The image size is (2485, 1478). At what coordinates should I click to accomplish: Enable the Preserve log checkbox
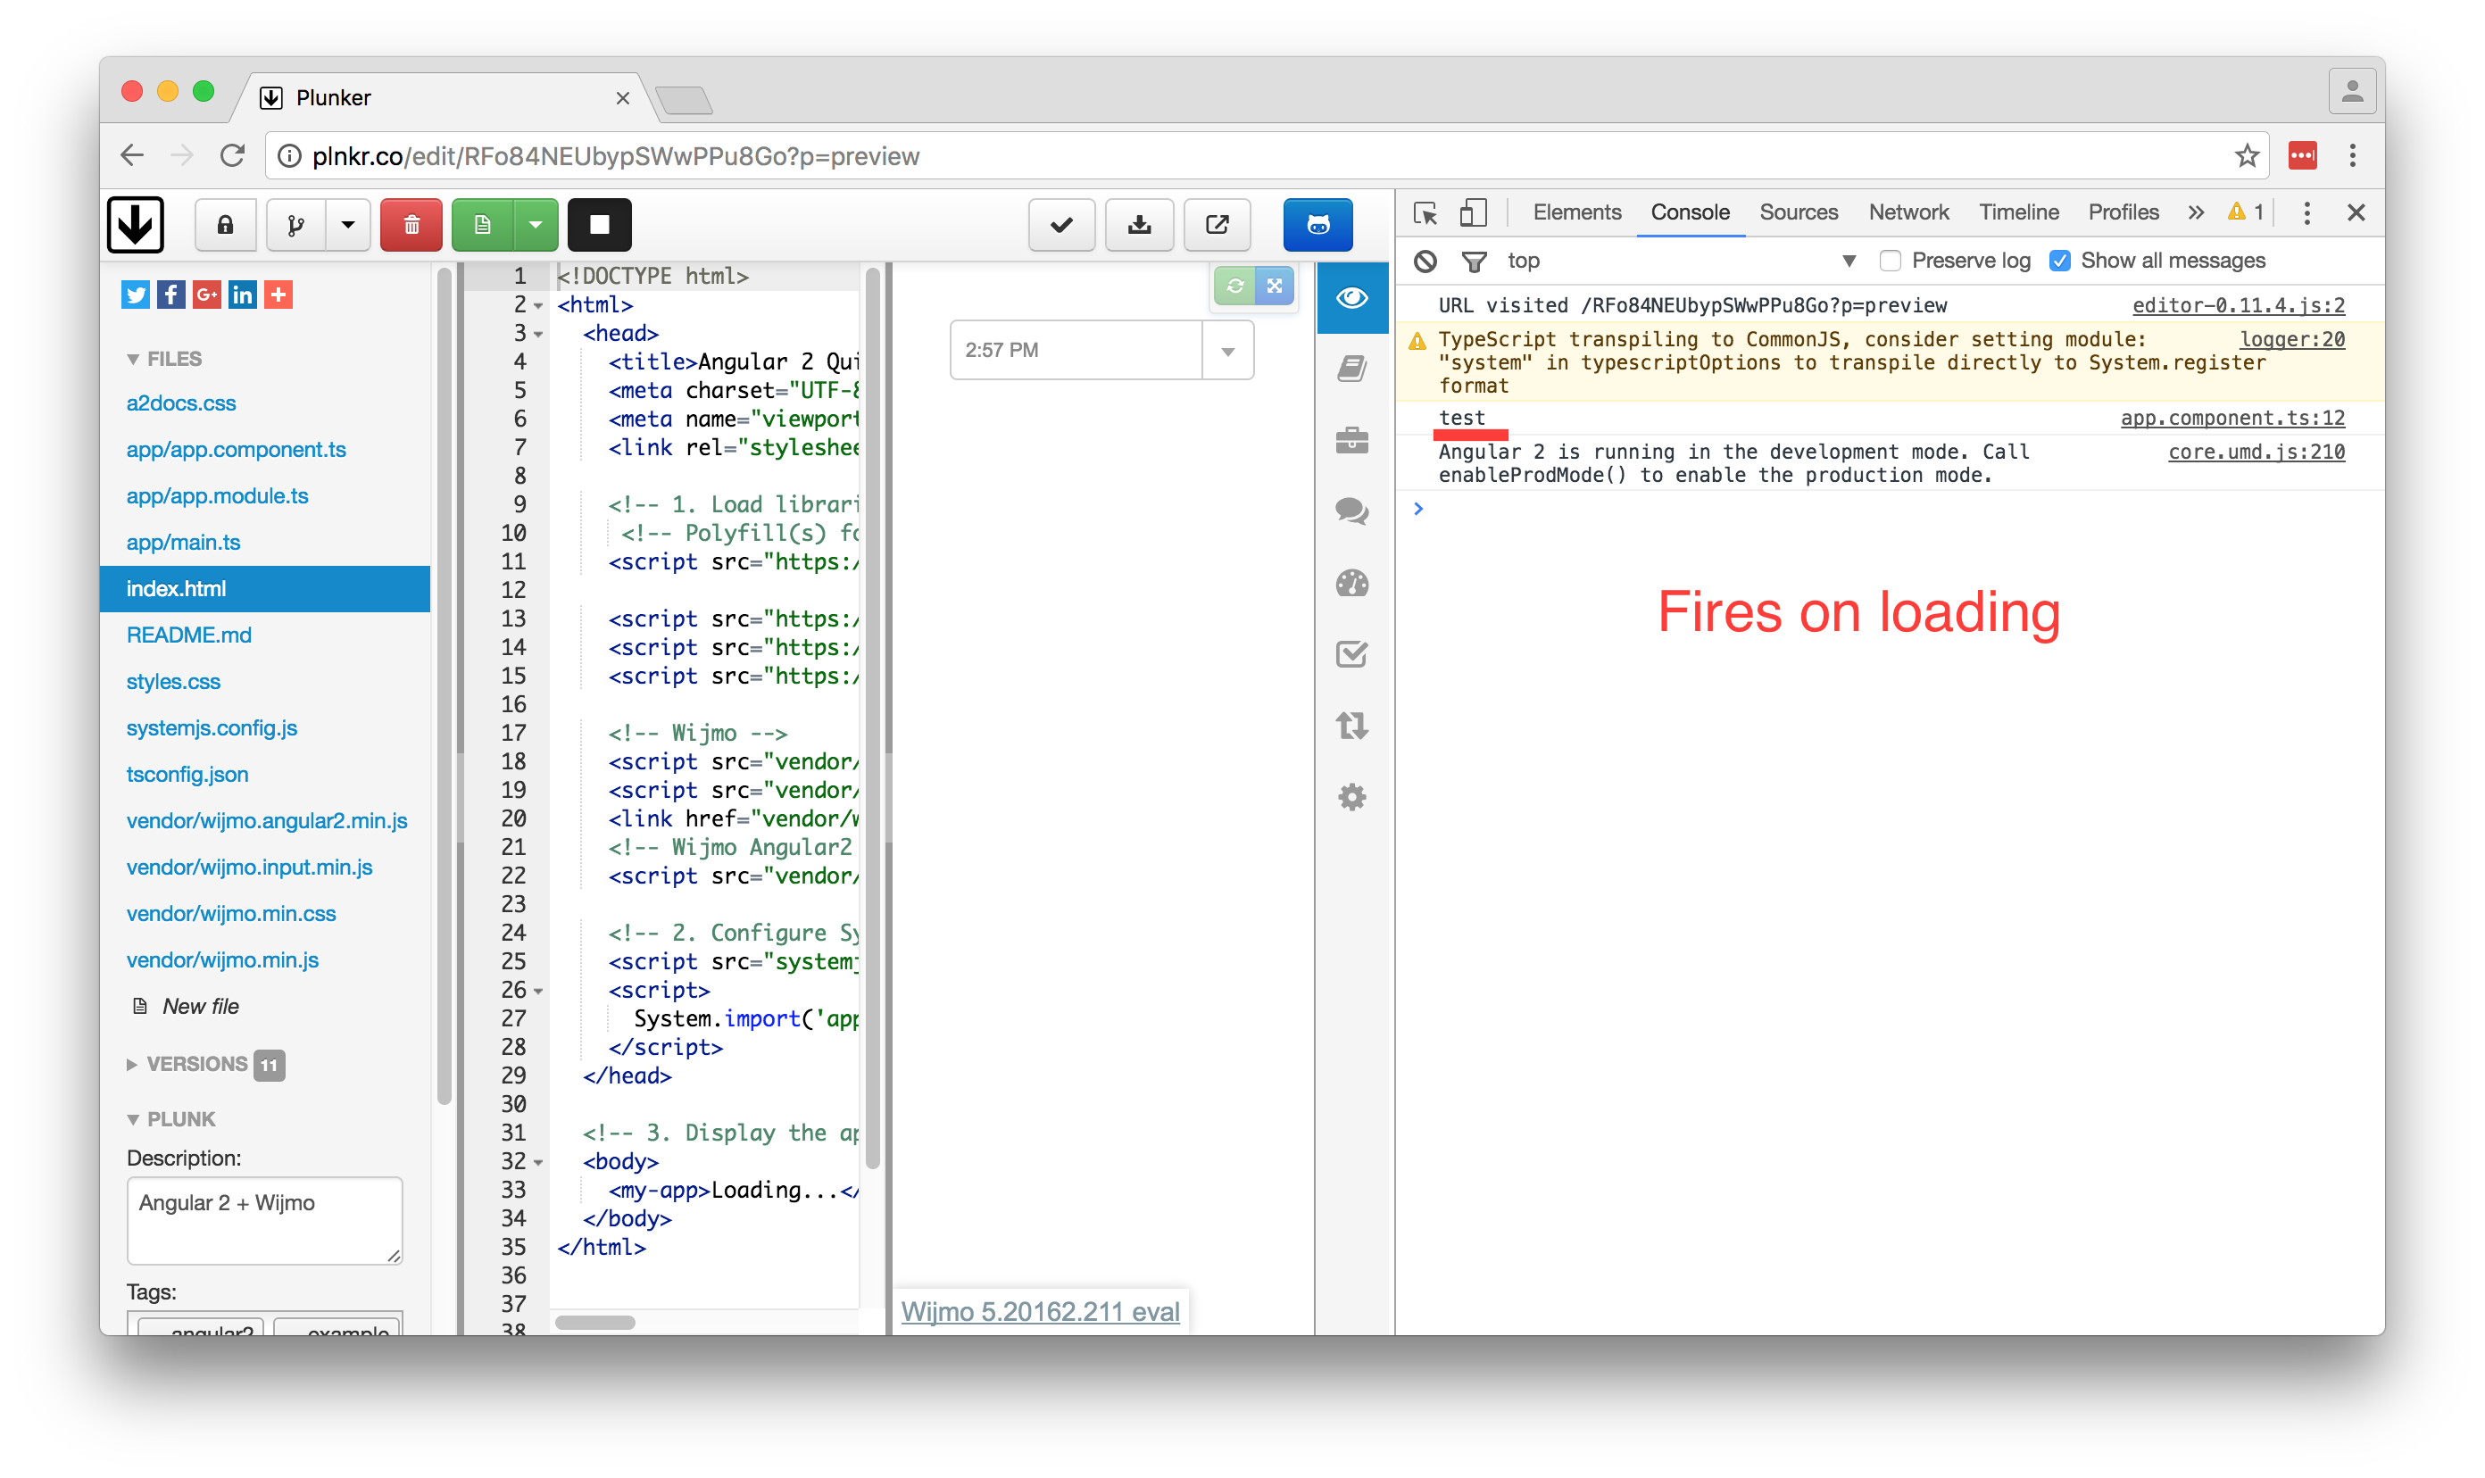1890,261
